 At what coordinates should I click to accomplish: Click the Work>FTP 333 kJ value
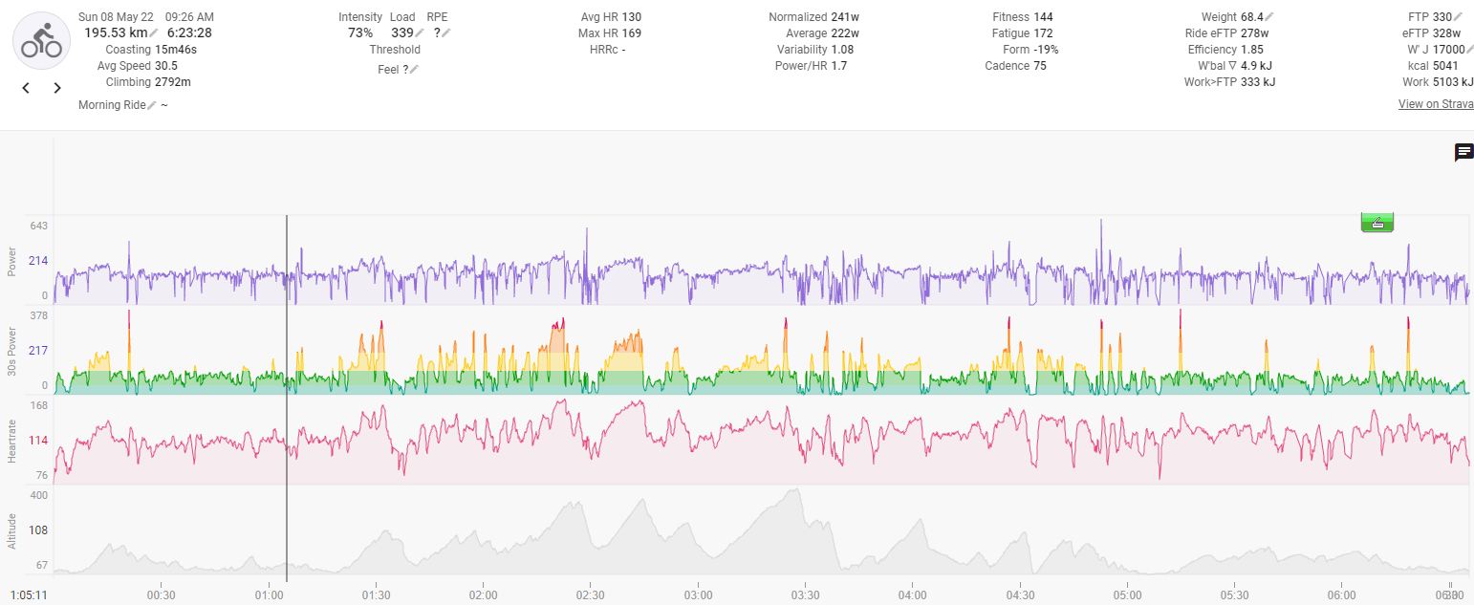click(1256, 82)
